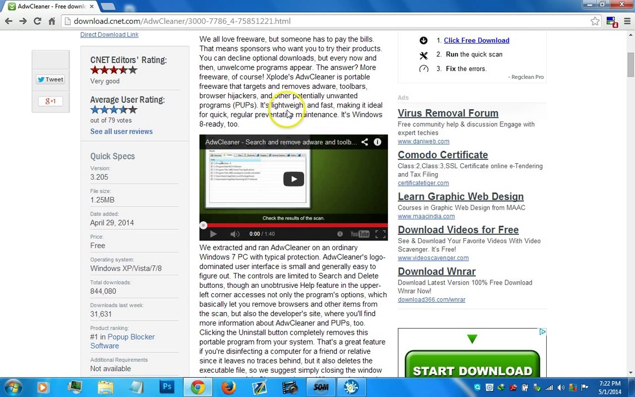
Task: Click the extension icon beside the bookmark star
Action: [611, 22]
